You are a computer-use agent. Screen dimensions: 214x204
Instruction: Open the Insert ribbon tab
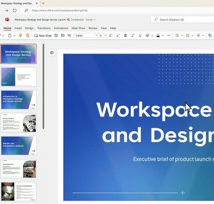coord(18,28)
